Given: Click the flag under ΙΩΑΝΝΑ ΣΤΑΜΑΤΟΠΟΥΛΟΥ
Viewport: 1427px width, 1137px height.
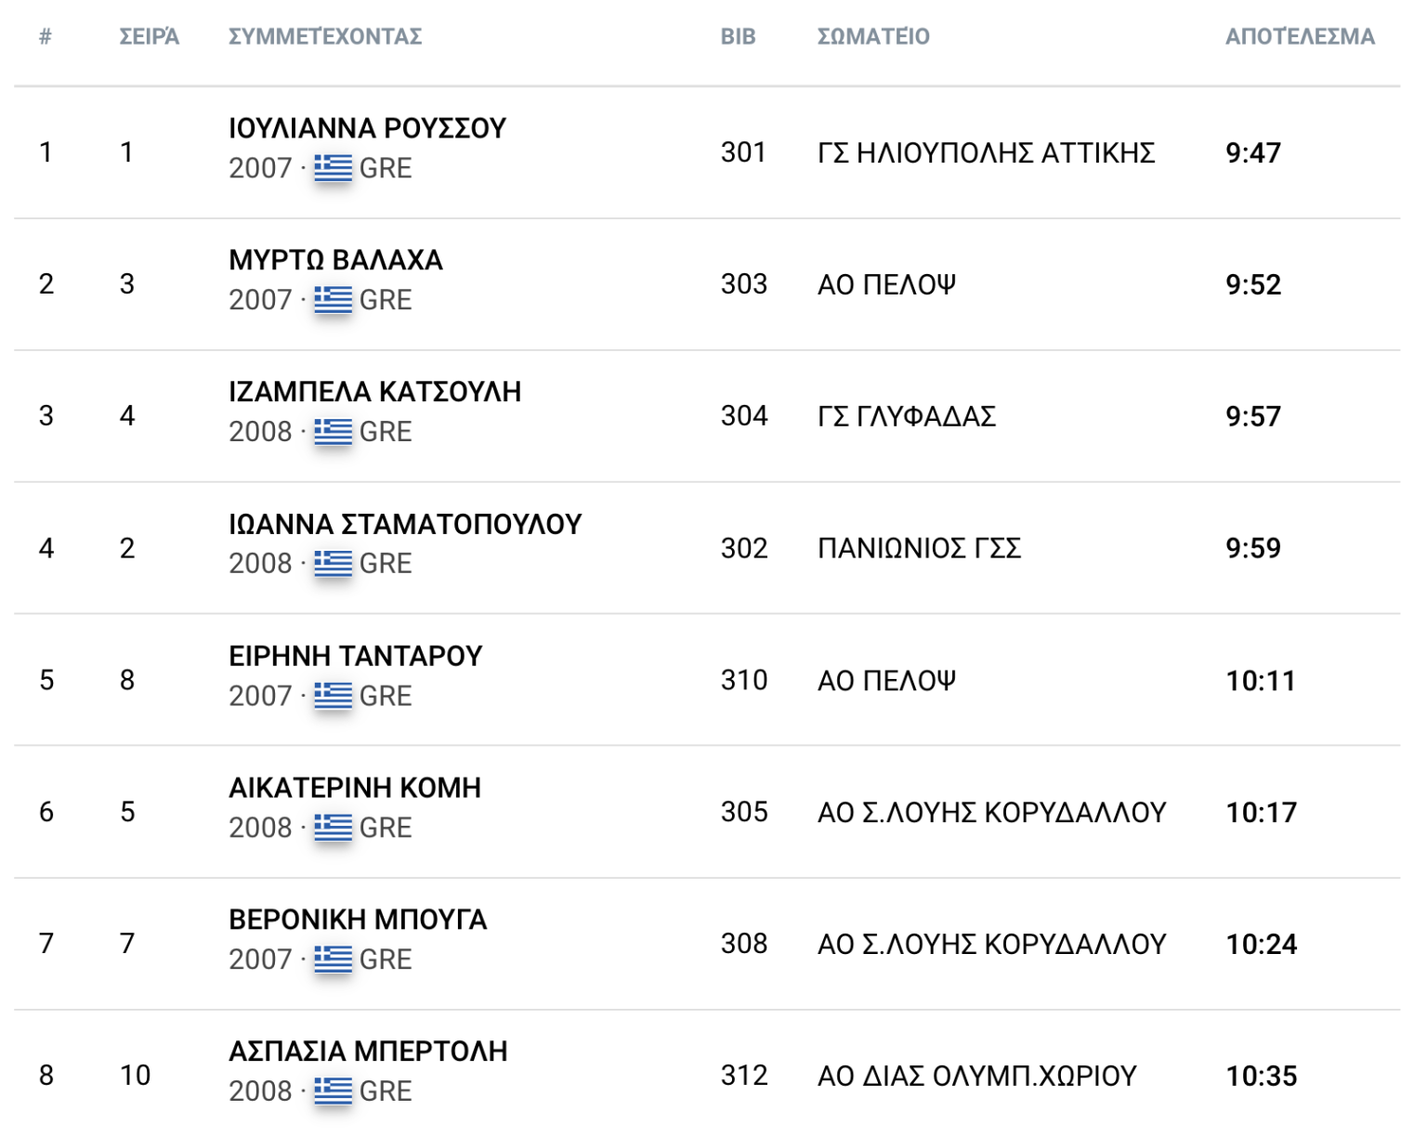Looking at the screenshot, I should (333, 564).
